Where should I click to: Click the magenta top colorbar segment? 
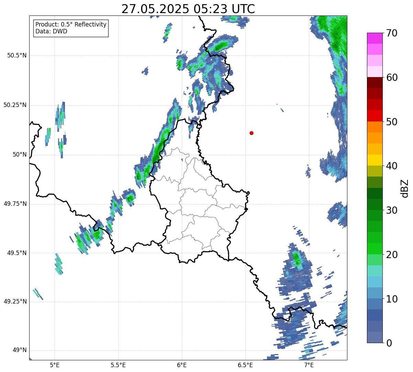coord(375,38)
